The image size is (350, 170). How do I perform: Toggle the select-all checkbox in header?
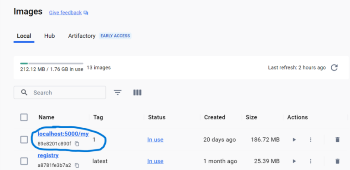pyautogui.click(x=24, y=117)
